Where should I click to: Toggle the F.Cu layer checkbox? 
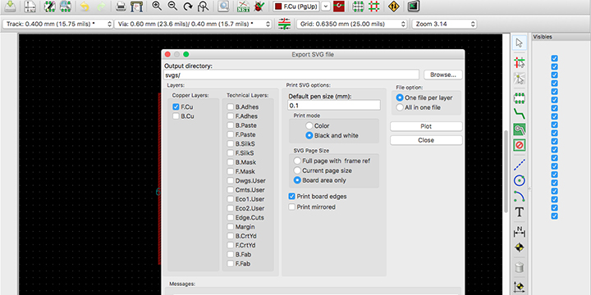pos(176,107)
